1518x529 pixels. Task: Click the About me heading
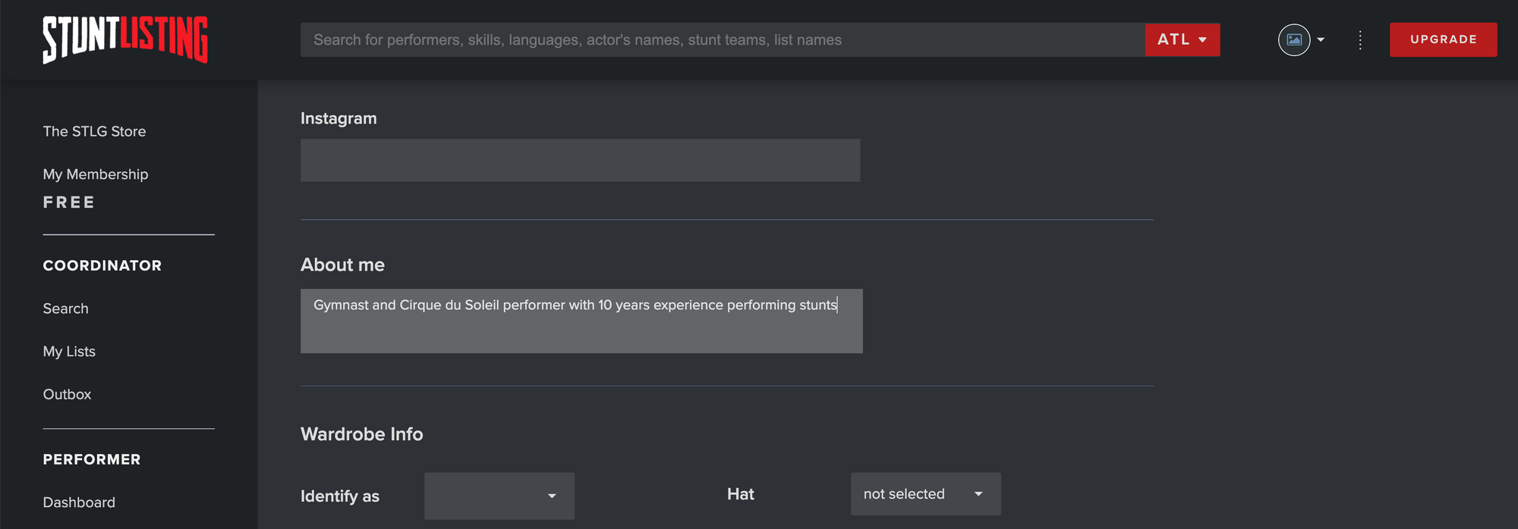342,264
